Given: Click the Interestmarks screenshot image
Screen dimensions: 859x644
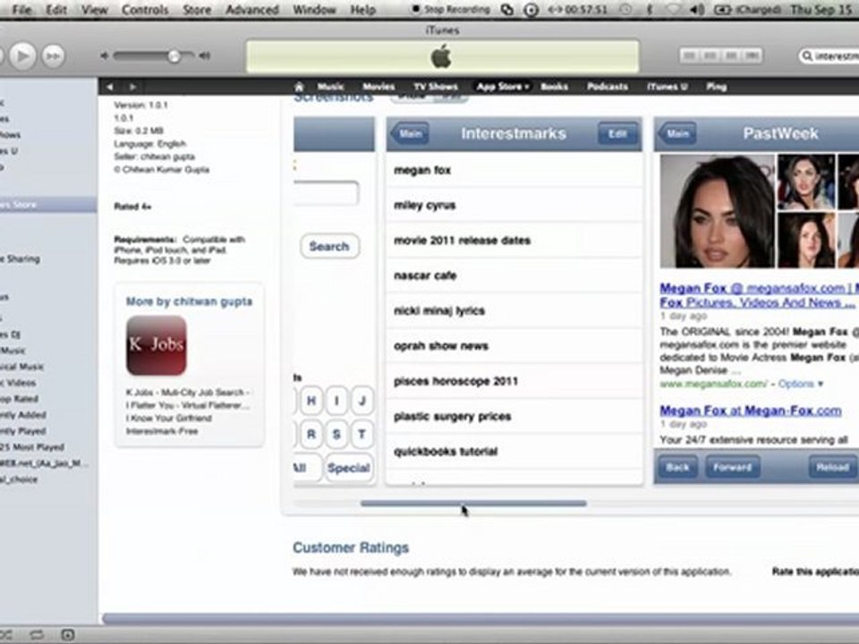Looking at the screenshot, I should [x=514, y=301].
